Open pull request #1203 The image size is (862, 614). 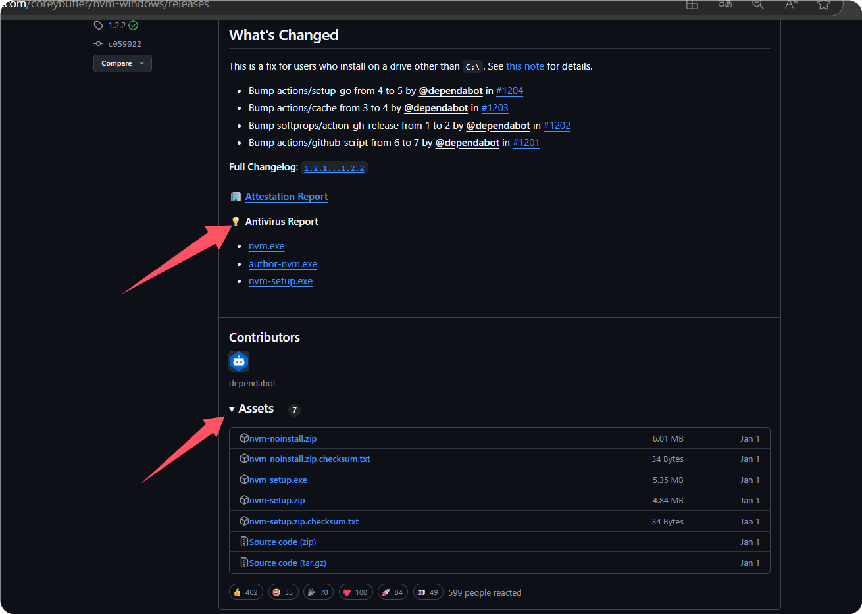coord(495,108)
